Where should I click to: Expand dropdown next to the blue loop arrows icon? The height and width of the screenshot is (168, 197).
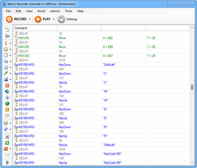tap(11, 129)
